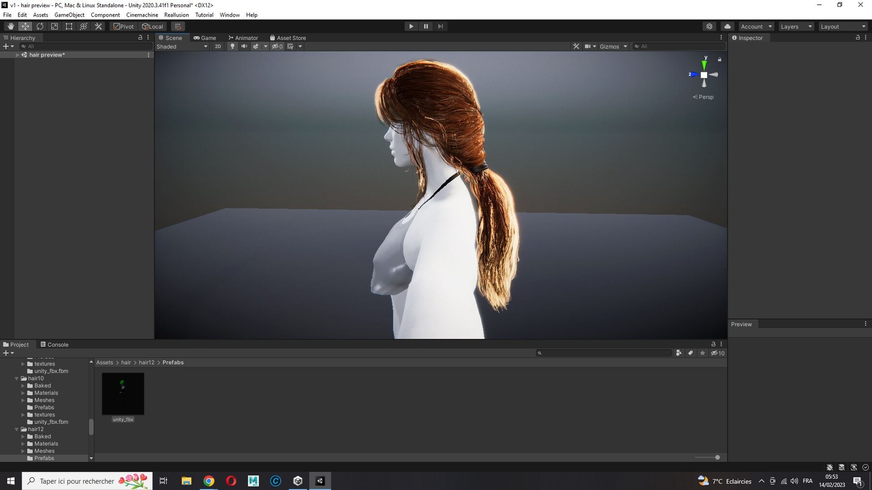
Task: Search by type icon in Project
Action: (x=679, y=353)
